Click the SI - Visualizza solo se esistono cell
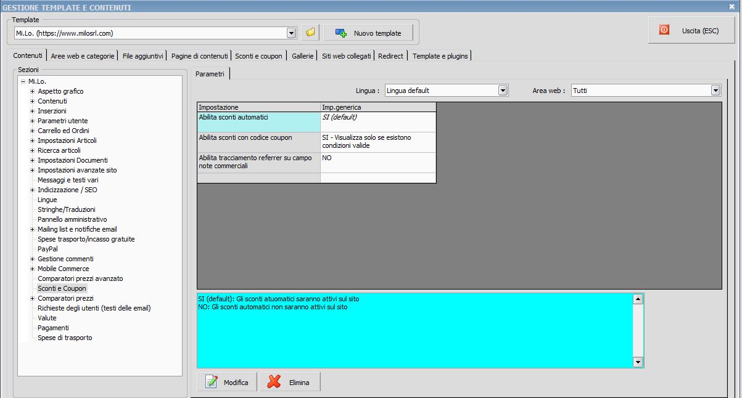This screenshot has width=742, height=398. (378, 142)
